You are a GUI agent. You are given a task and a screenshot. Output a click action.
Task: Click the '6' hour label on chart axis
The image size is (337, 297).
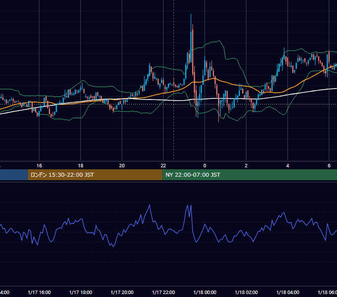pos(329,166)
